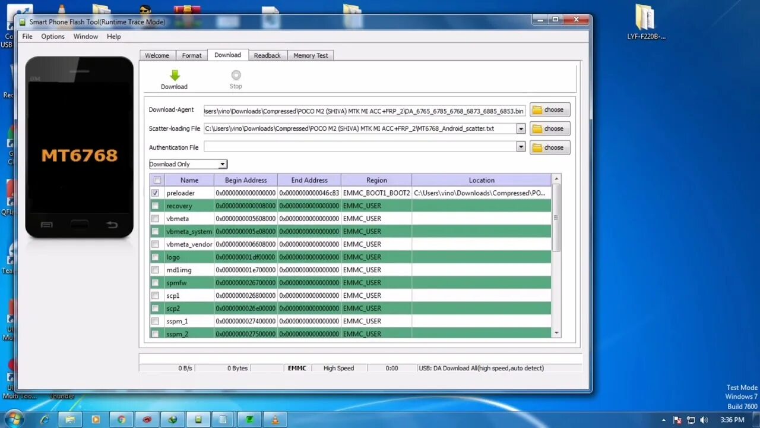The width and height of the screenshot is (760, 428).
Task: Switch to the Readback tab
Action: click(x=267, y=55)
